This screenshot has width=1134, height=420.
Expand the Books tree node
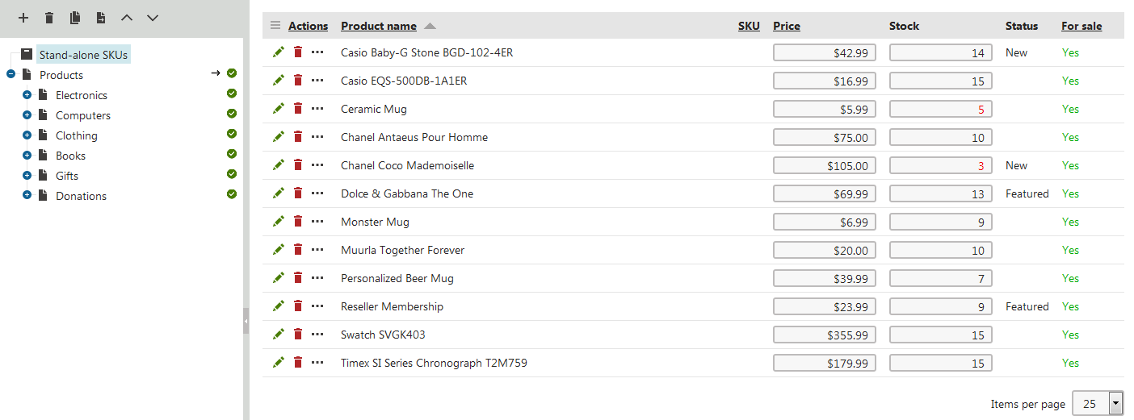pyautogui.click(x=27, y=156)
